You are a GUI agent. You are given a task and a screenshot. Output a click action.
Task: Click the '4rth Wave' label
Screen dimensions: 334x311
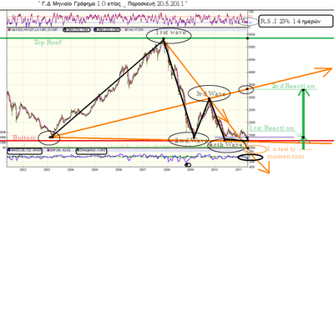point(226,144)
